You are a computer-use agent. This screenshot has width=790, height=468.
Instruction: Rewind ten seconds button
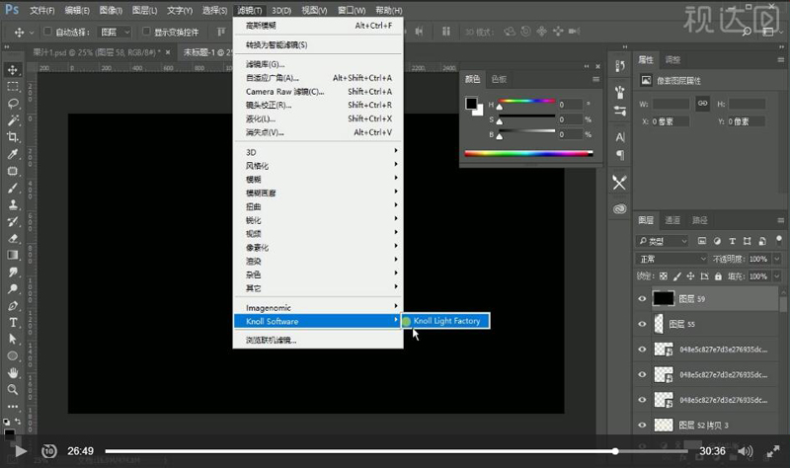[48, 451]
